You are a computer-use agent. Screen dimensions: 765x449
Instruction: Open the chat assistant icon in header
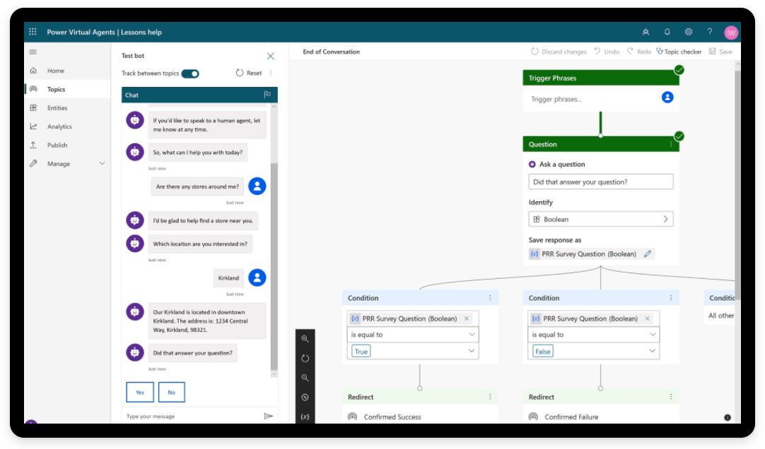pyautogui.click(x=646, y=32)
